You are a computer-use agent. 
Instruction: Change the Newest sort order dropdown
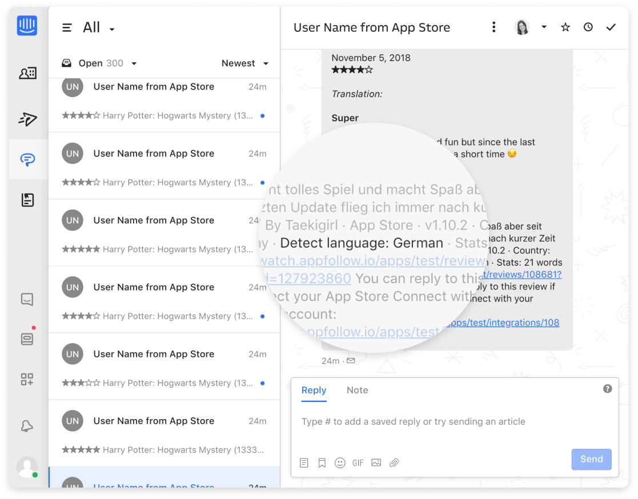click(245, 63)
